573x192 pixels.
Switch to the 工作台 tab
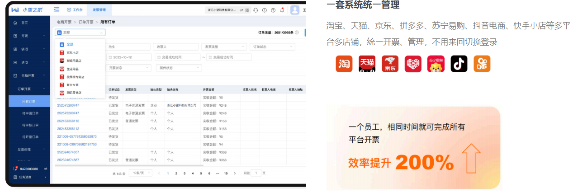point(75,9)
